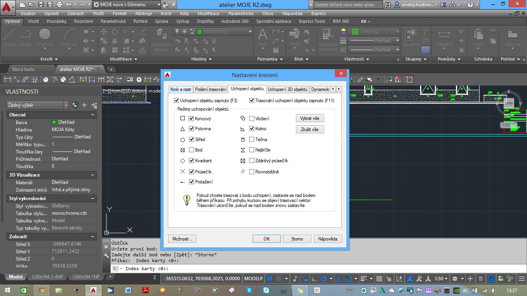527x296 pixels.
Task: Click the quick select icon in Vlastnosti palette
Action: (x=94, y=105)
